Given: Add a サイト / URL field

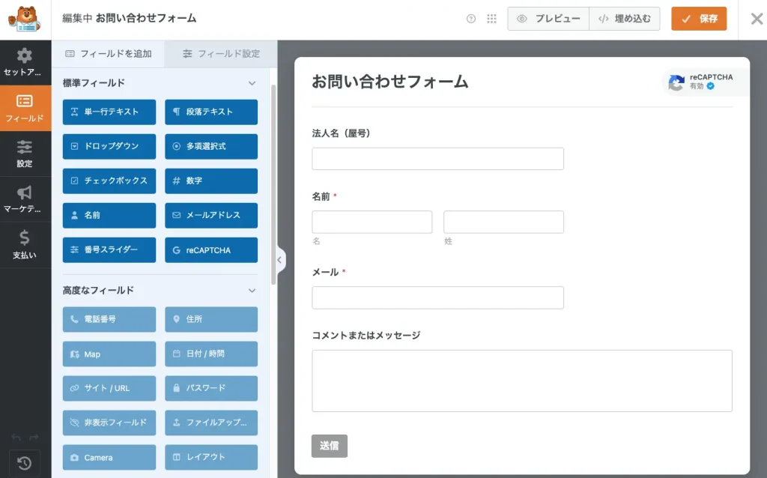Looking at the screenshot, I should [x=109, y=388].
